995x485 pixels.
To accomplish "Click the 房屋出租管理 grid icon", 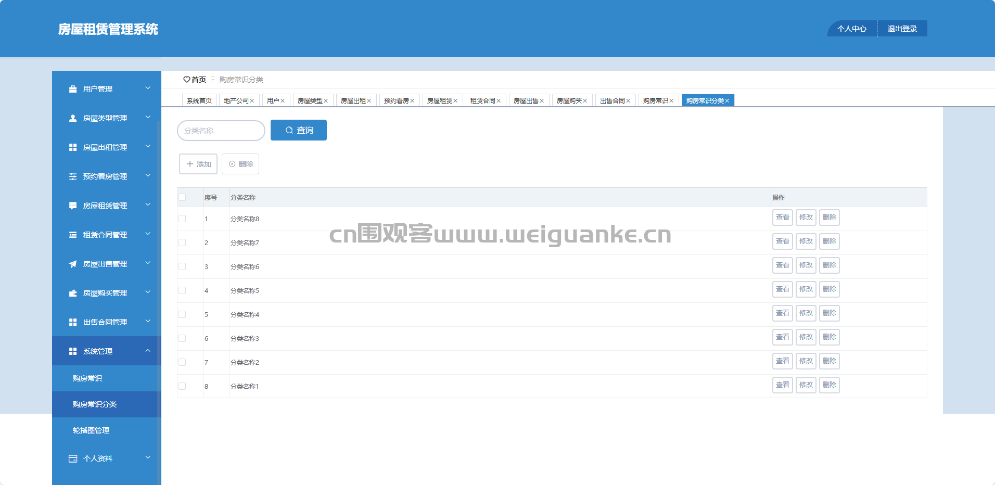I will (x=73, y=147).
